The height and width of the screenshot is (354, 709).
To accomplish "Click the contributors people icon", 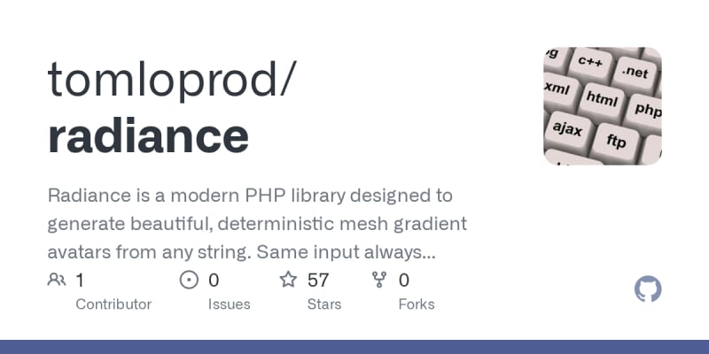I will [57, 281].
